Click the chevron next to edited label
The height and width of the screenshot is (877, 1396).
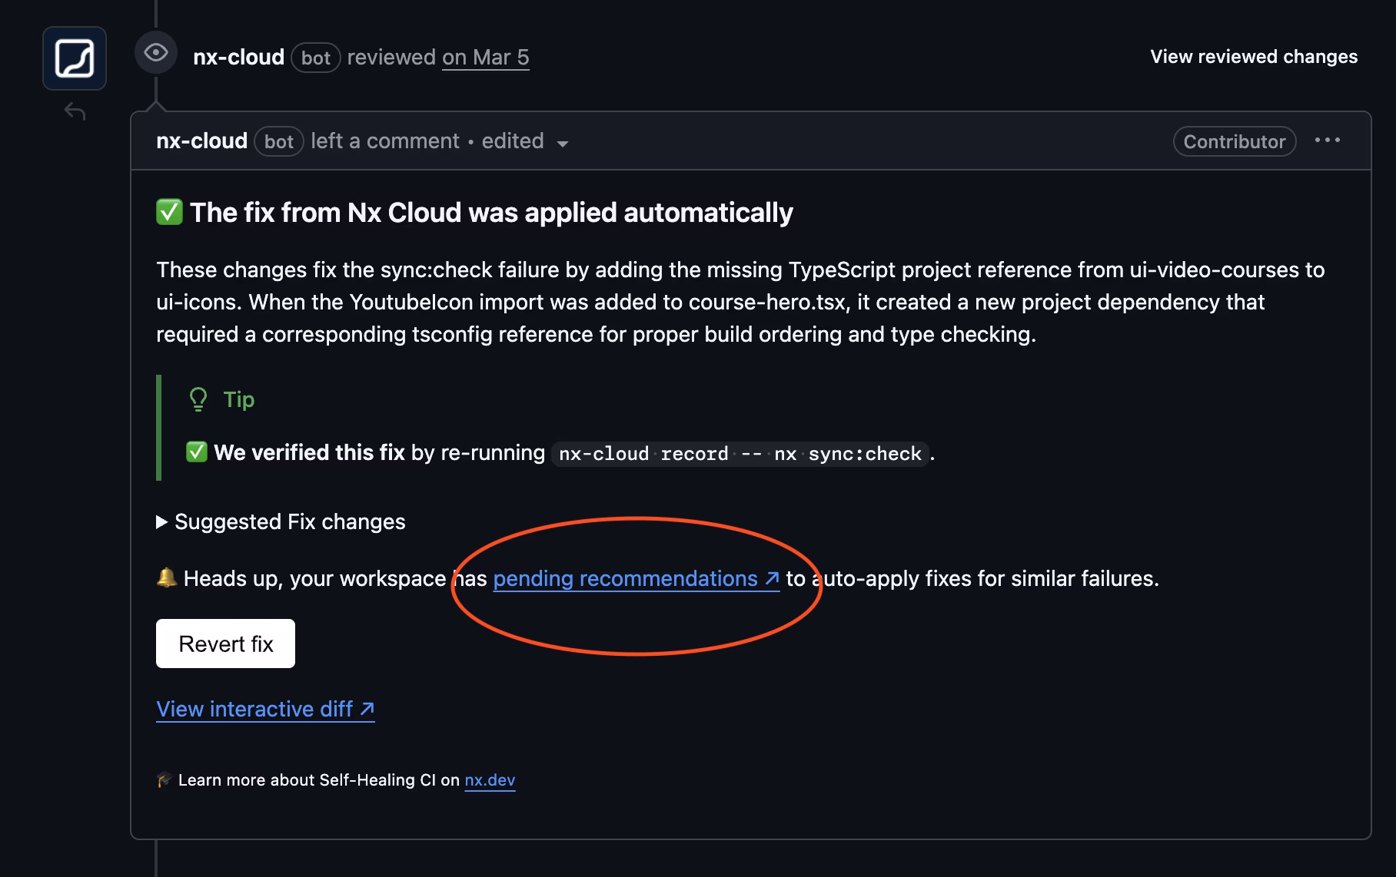click(564, 143)
